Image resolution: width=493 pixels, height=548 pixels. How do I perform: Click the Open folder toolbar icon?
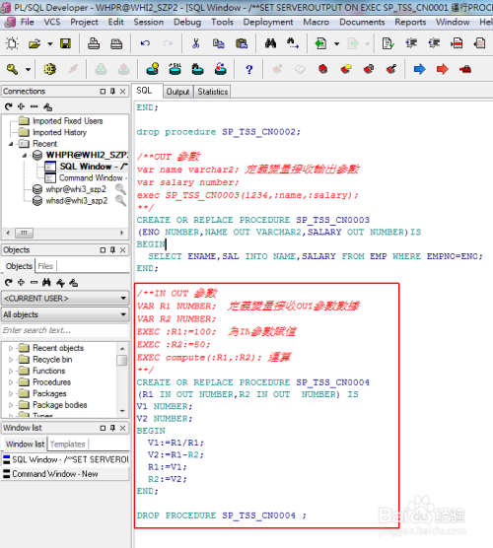point(35,43)
